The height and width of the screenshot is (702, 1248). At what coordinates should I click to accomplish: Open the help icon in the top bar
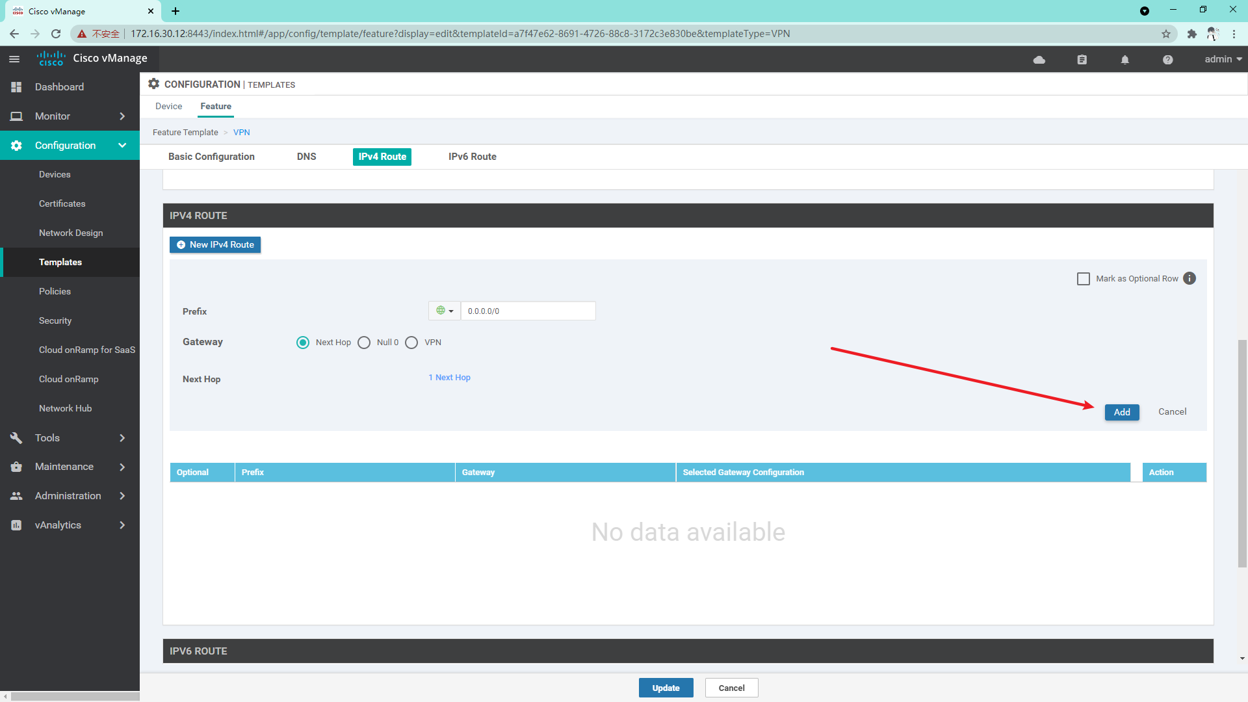(x=1167, y=59)
